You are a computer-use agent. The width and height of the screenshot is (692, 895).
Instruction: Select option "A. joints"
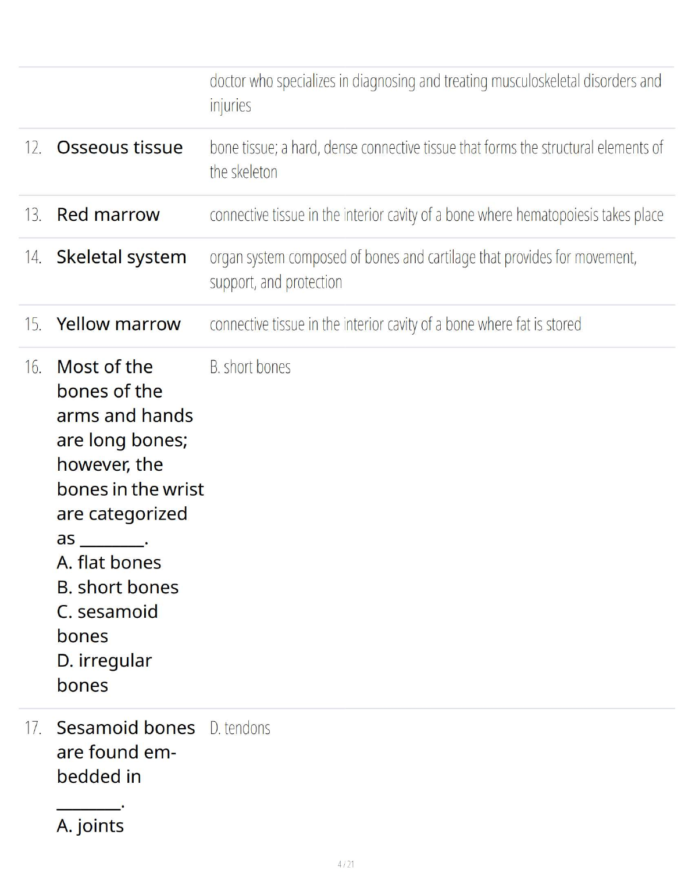(90, 826)
